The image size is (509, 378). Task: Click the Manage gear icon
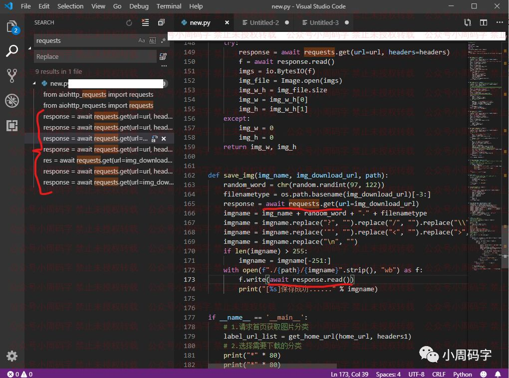point(11,356)
